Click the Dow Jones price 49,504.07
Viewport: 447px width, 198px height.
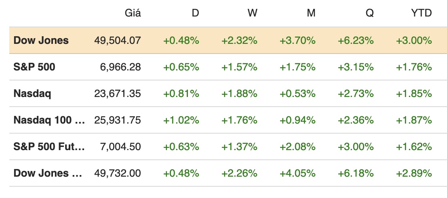tap(118, 41)
